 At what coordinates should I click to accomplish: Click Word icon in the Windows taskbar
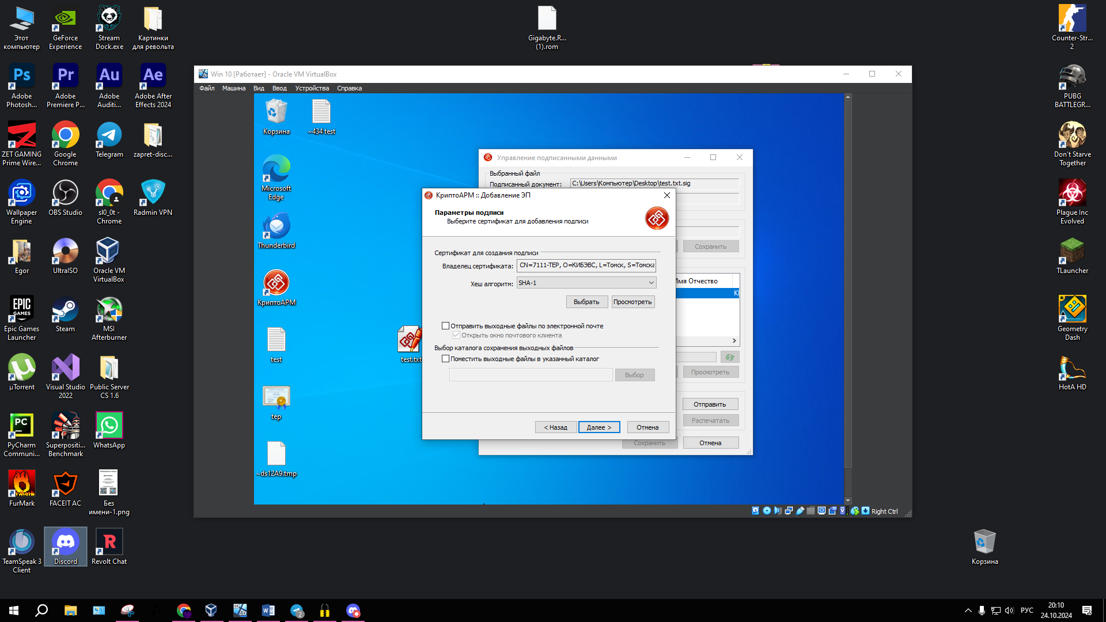[268, 610]
